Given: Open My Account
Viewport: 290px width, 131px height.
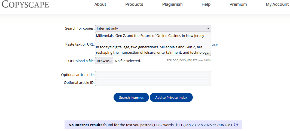Looking at the screenshot, I should tap(277, 4).
